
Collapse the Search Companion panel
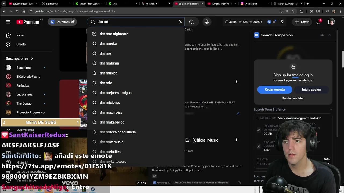click(329, 35)
